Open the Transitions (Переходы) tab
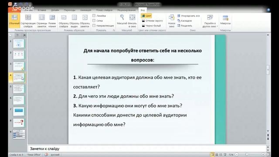This screenshot has width=279, height=157. pos(70,10)
